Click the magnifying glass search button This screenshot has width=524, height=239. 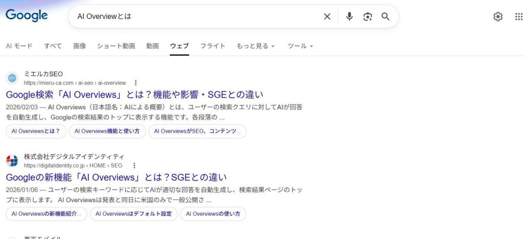385,17
